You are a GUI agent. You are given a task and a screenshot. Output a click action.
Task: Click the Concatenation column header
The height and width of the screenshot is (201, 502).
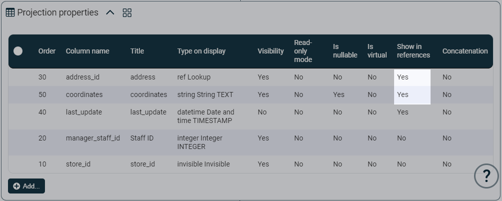coord(465,51)
